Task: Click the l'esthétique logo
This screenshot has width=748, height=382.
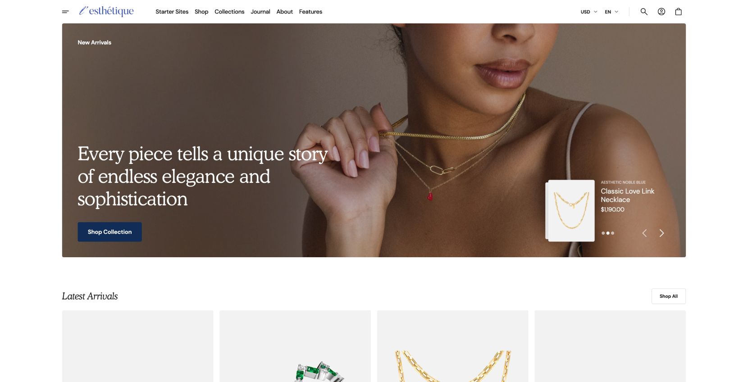Action: [106, 11]
